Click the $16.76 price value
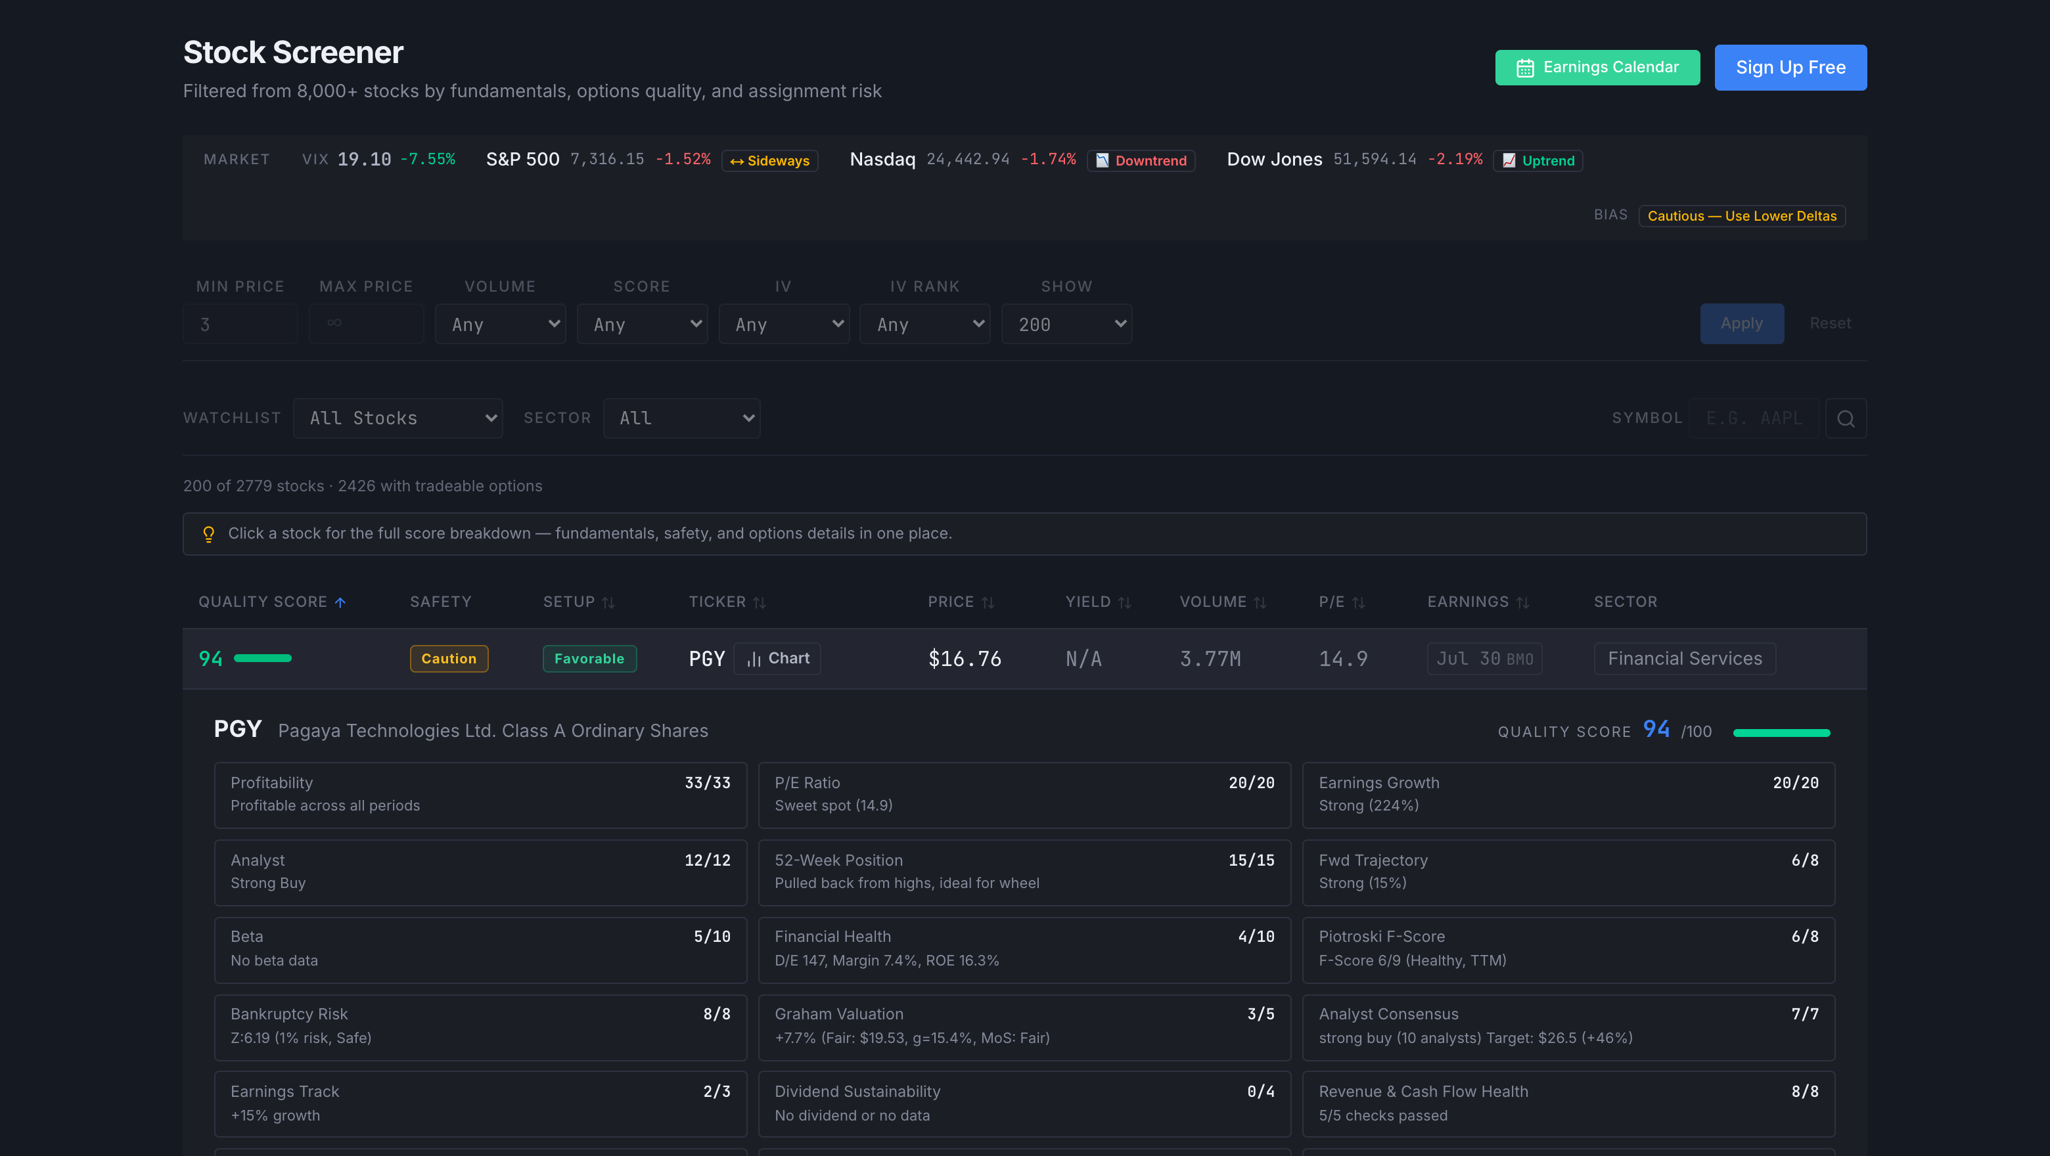The width and height of the screenshot is (2050, 1156). click(x=965, y=659)
